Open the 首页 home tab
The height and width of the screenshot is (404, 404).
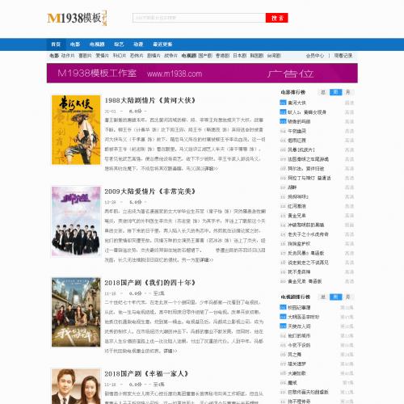pos(56,44)
